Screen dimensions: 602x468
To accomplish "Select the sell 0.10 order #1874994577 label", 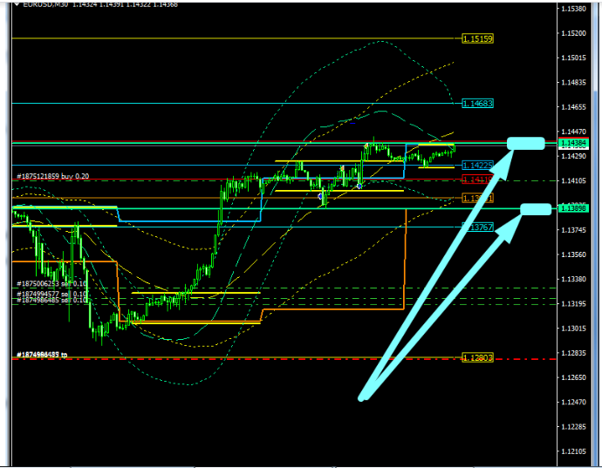I will (51, 294).
